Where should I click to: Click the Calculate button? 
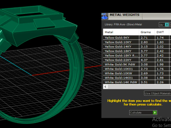143,112
